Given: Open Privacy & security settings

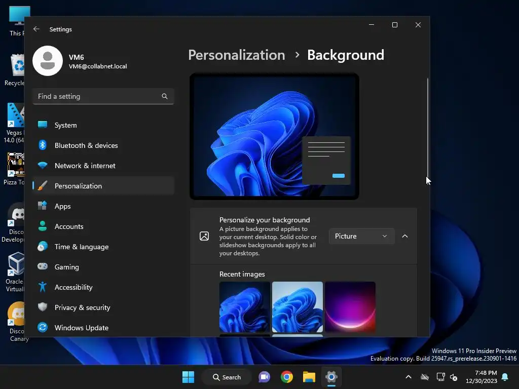Looking at the screenshot, I should 103,307.
